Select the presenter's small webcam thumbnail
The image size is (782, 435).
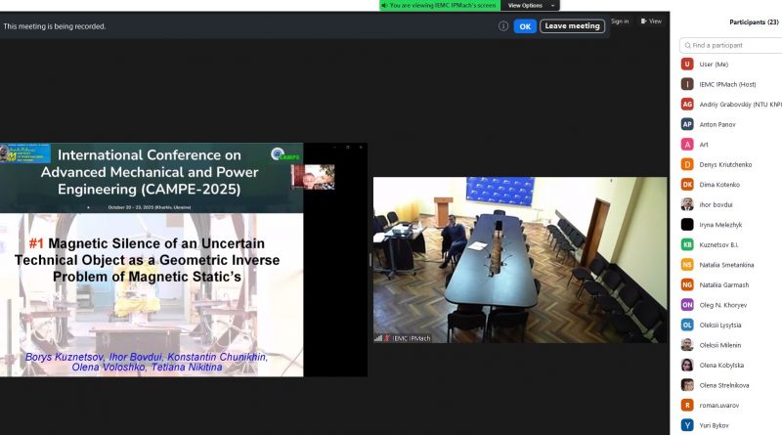(313, 176)
